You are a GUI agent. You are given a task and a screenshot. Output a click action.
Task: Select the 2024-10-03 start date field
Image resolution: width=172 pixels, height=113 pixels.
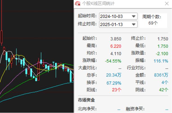(x=118, y=16)
